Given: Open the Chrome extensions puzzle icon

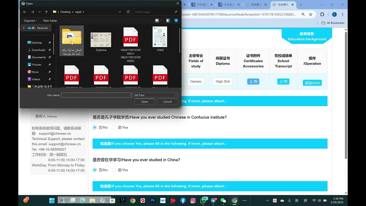Looking at the screenshot, I should (322, 14).
